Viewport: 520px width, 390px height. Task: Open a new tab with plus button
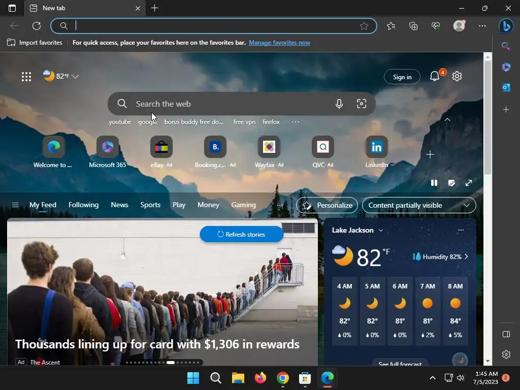(154, 8)
